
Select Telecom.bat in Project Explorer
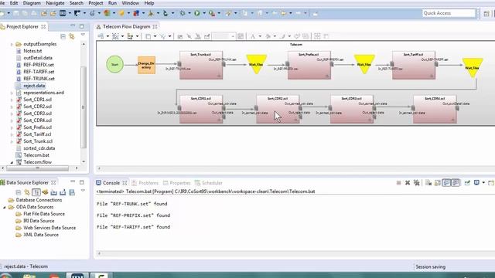click(36, 155)
